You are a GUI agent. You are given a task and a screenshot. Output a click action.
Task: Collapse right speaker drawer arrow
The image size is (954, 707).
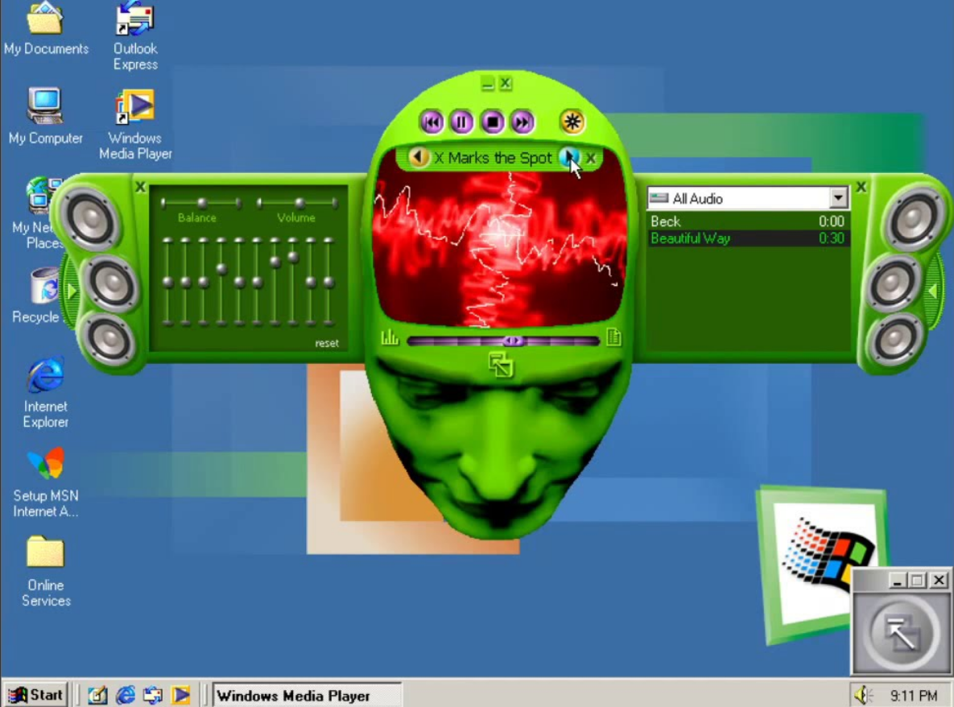(x=932, y=291)
